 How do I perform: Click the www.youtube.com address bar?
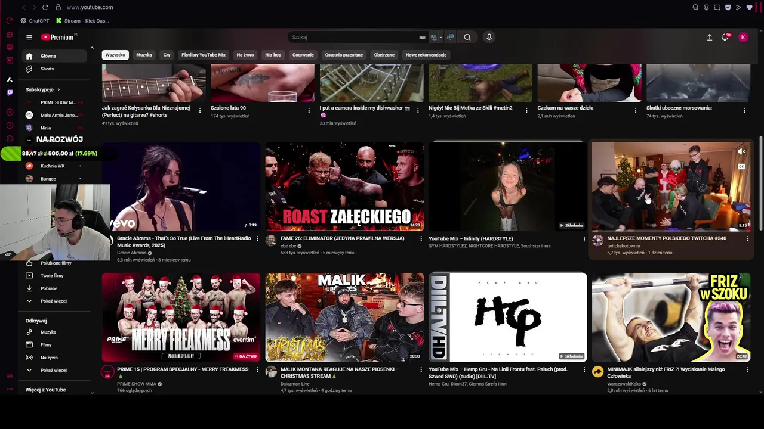pos(90,7)
